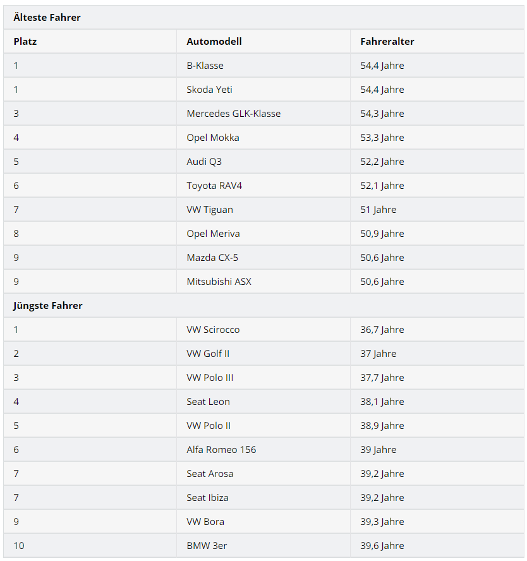Click the Audi Q3 entry
The height and width of the screenshot is (561, 527).
[204, 162]
